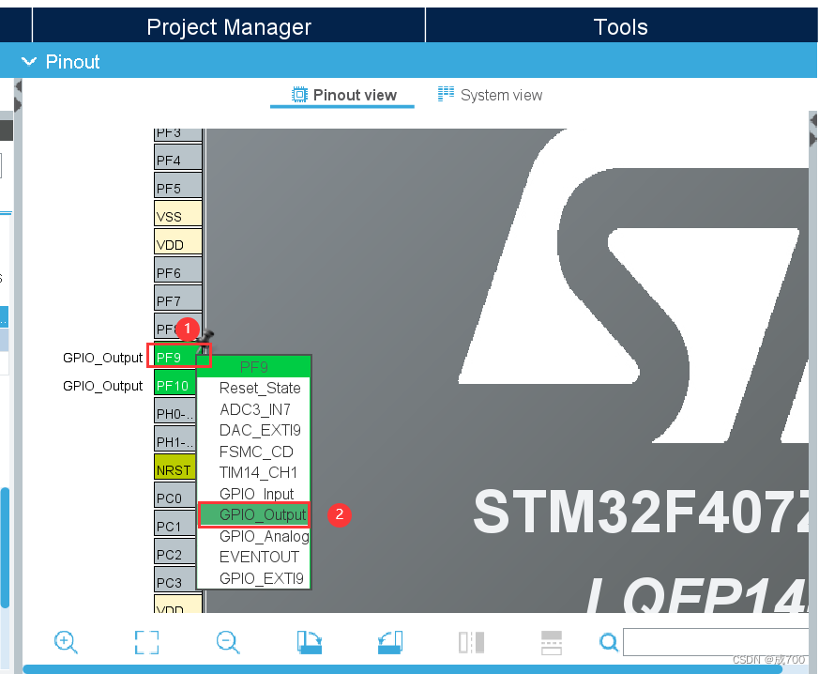Click the left panel collapse arrows

[18, 96]
